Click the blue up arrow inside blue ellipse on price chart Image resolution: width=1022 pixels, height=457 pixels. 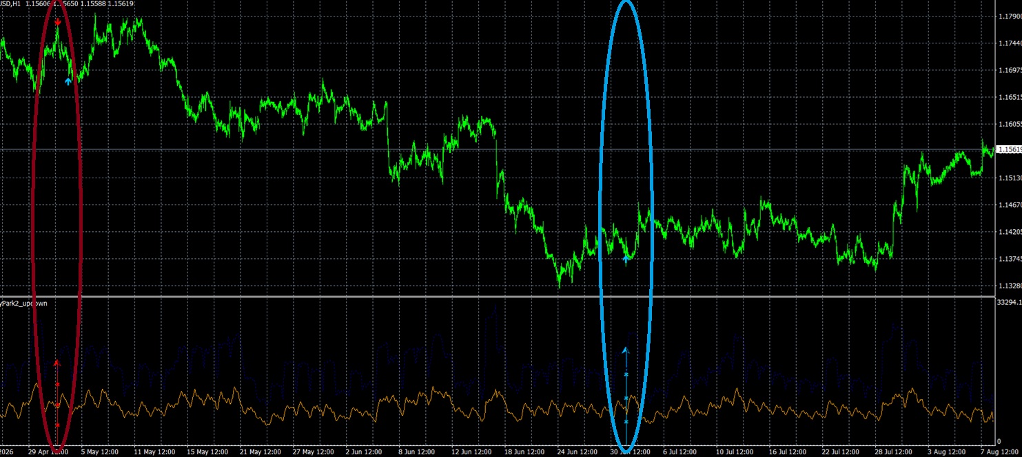626,259
